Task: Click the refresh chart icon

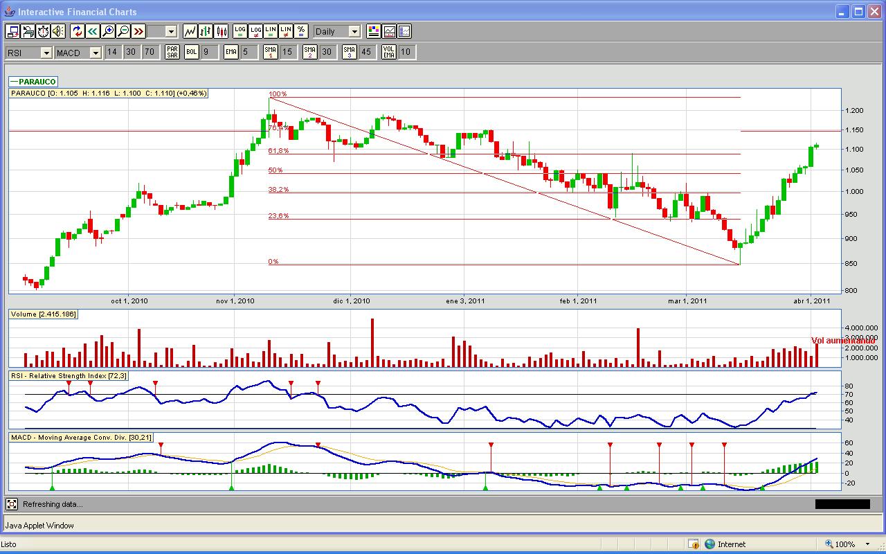Action: pos(78,31)
